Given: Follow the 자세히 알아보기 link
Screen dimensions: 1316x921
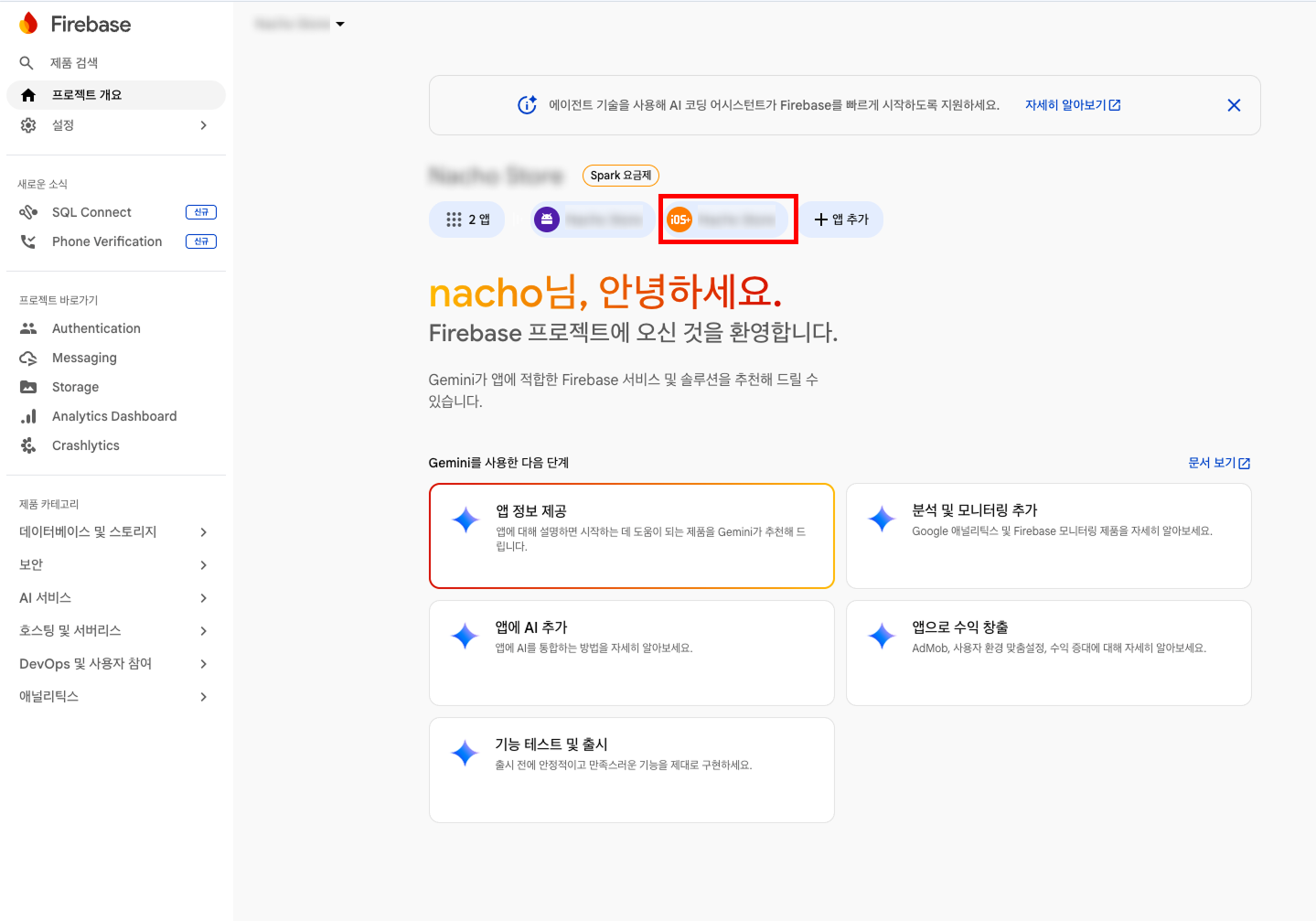Looking at the screenshot, I should (x=1073, y=105).
